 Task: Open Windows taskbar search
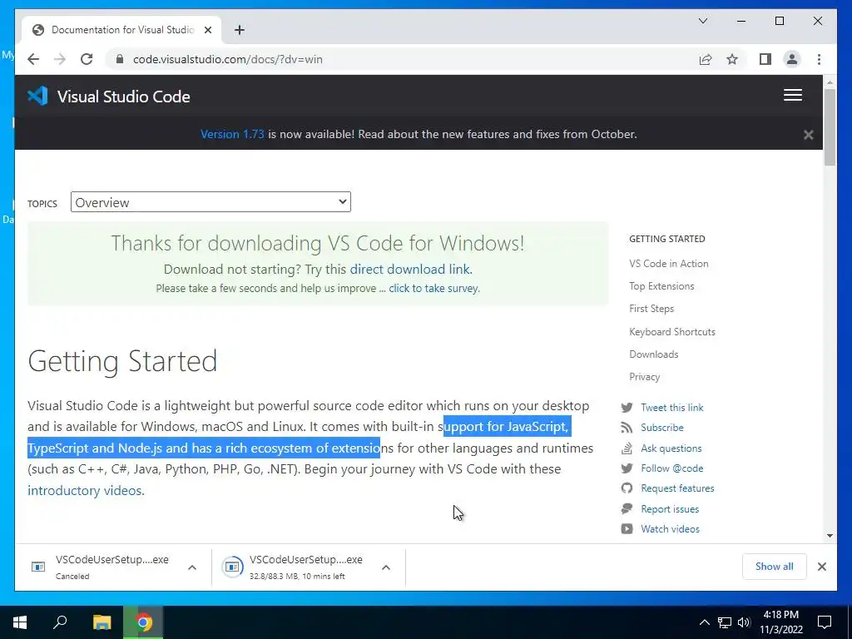tap(60, 622)
